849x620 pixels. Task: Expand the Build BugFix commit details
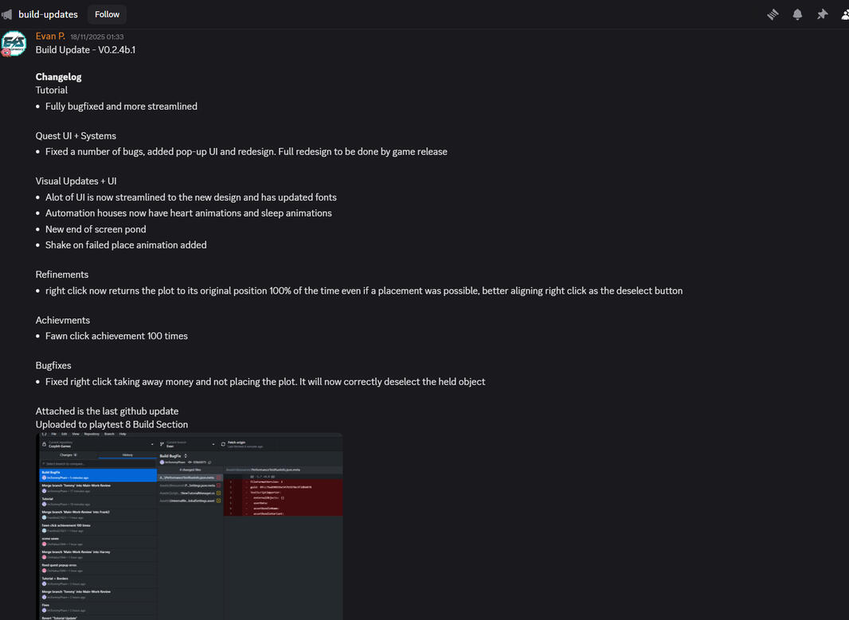(184, 454)
